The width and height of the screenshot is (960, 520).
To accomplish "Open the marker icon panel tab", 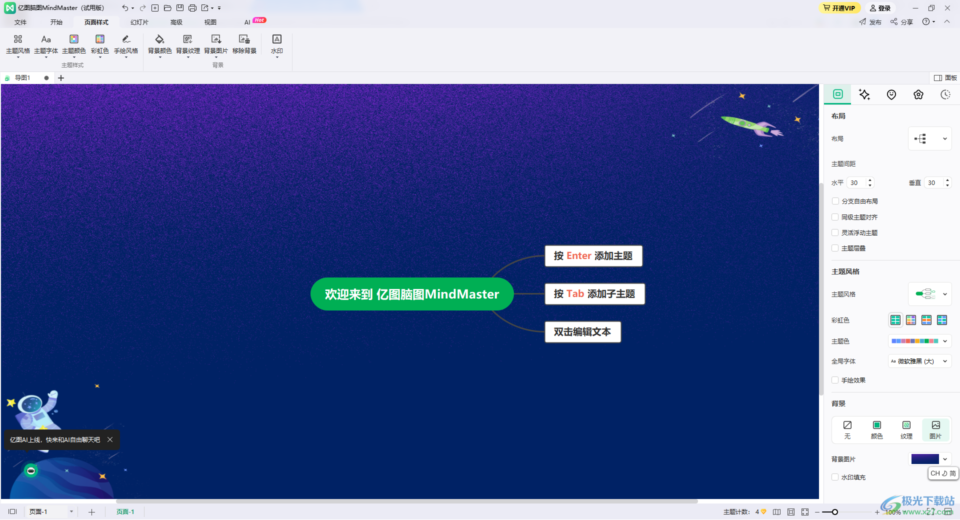I will pyautogui.click(x=891, y=94).
